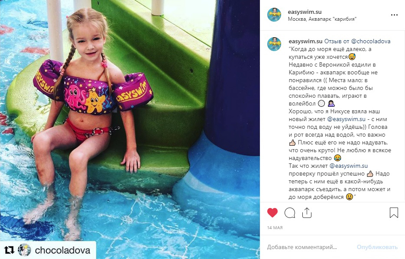Open easyswim.su username in the header
405x259 pixels.
click(305, 12)
